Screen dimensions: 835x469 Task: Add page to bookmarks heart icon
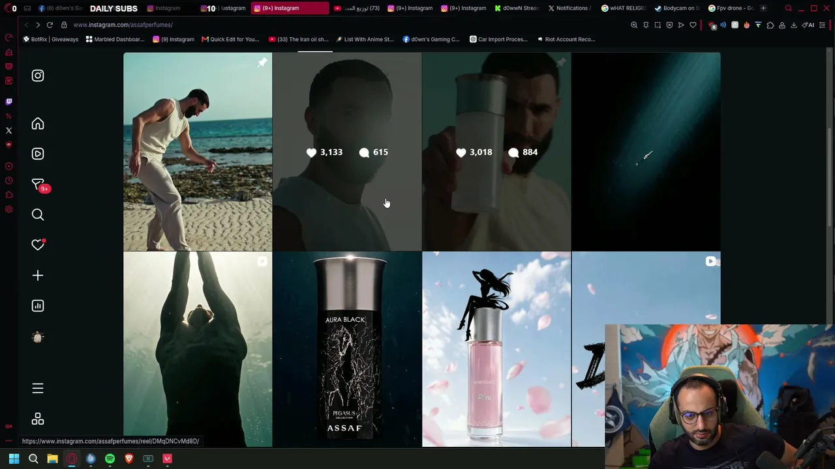pos(693,25)
